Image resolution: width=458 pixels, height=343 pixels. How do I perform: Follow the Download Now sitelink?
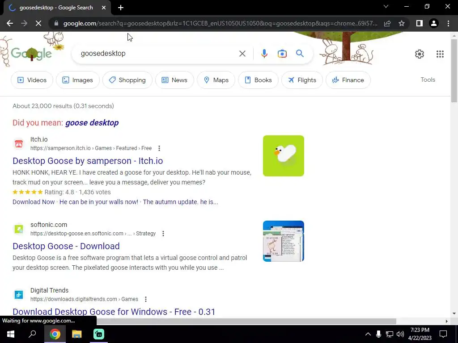click(34, 202)
